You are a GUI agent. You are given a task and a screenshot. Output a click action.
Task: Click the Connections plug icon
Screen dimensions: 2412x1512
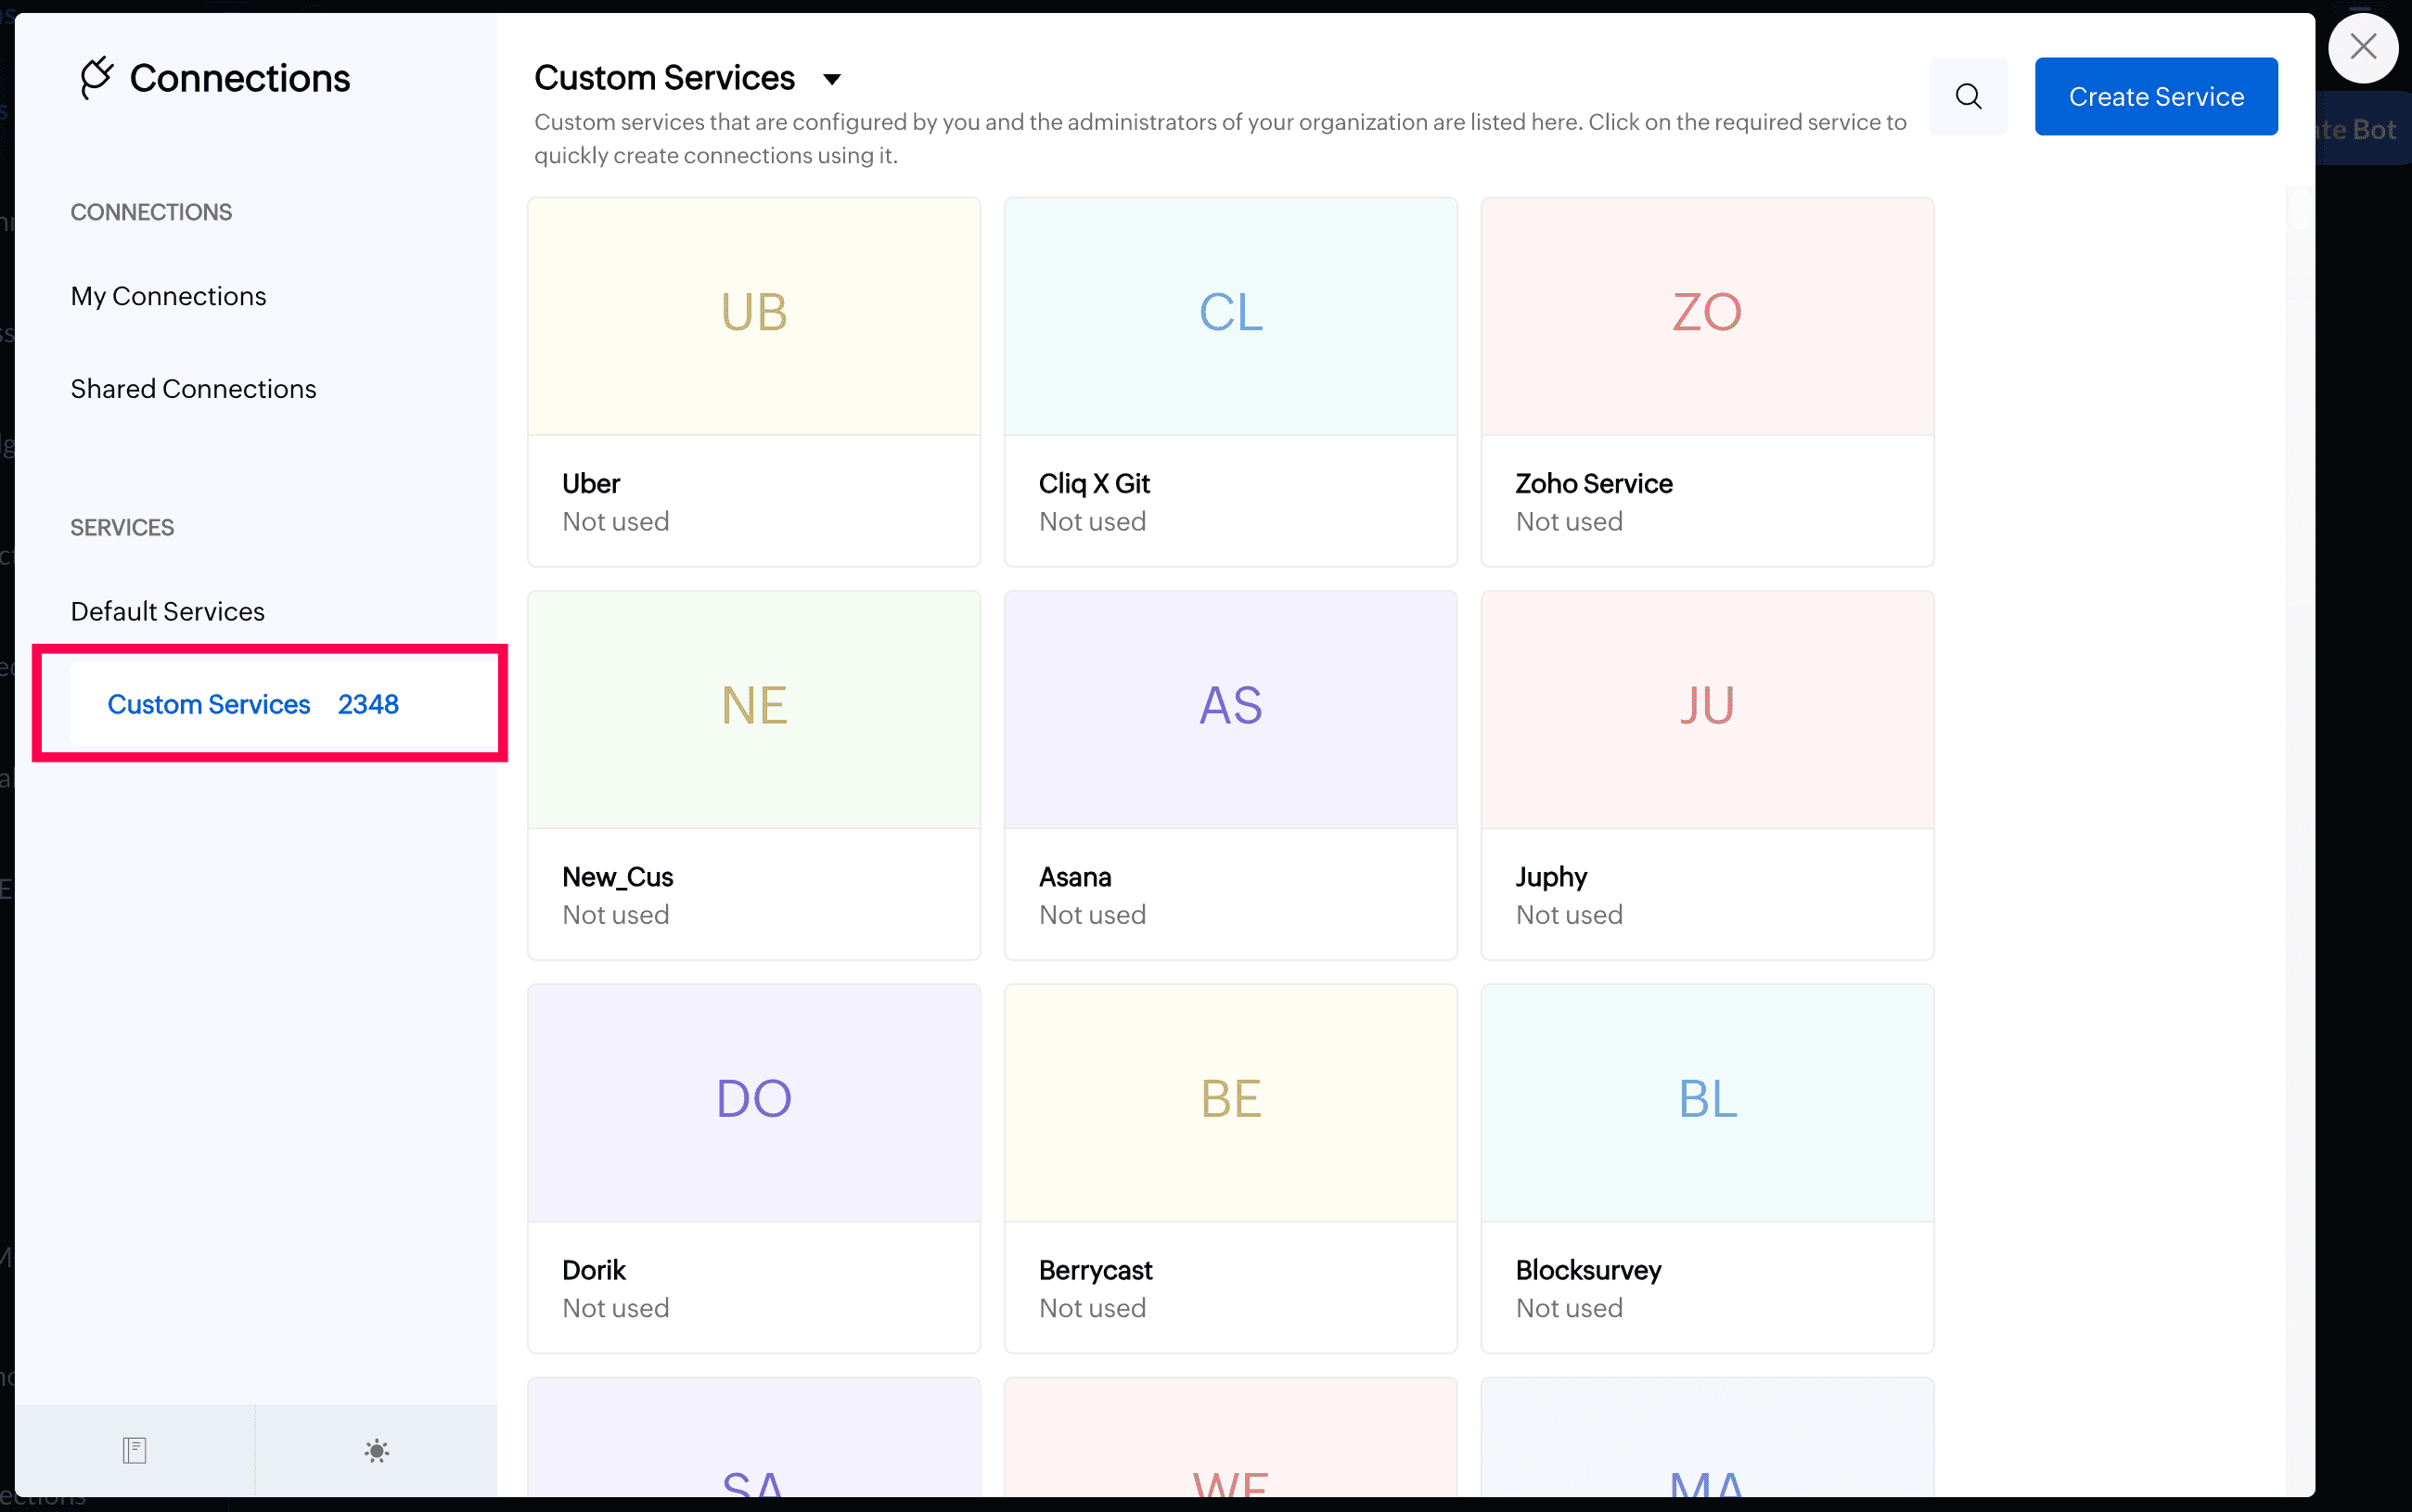point(97,78)
